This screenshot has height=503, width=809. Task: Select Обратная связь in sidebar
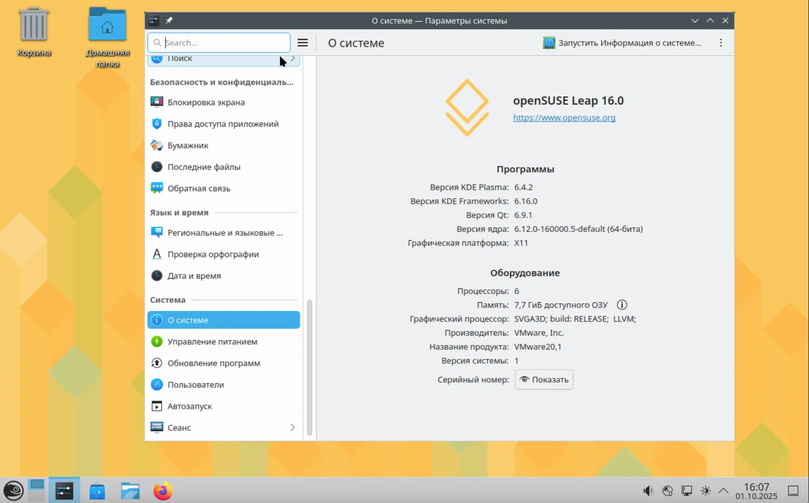tap(223, 189)
